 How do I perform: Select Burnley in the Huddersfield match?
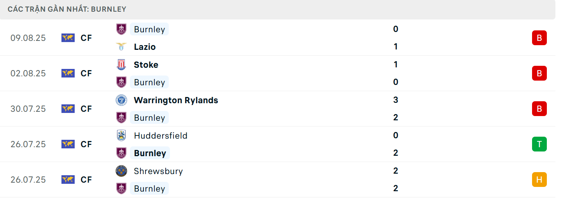coord(150,153)
